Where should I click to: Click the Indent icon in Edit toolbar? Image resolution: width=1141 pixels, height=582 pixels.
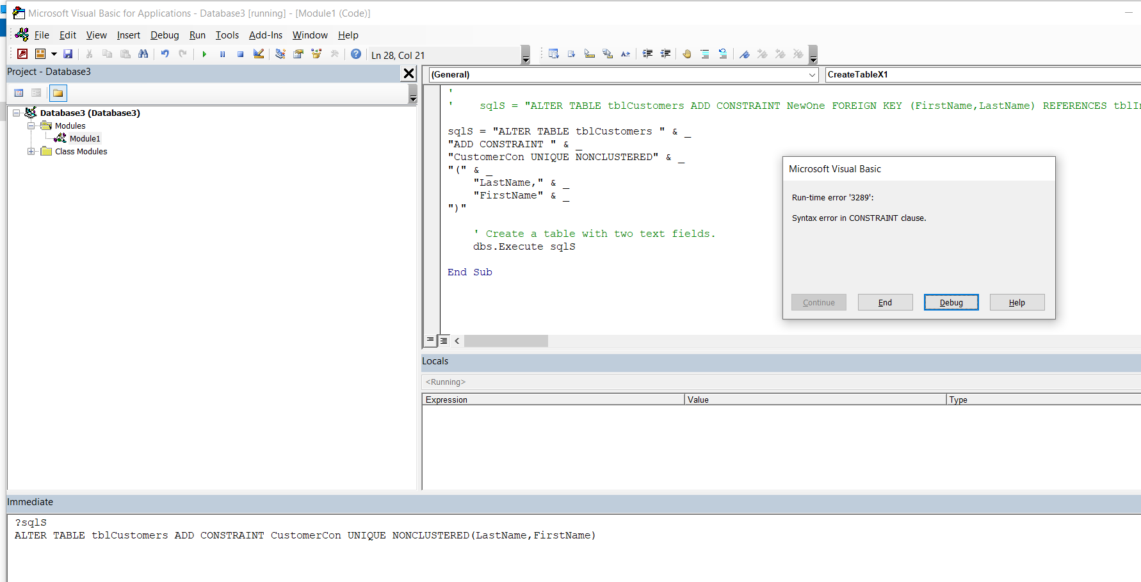tap(647, 54)
